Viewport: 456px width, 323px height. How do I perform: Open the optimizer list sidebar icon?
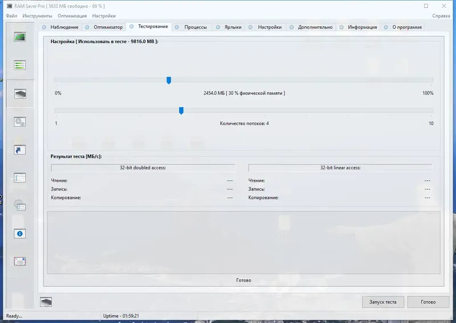tap(20, 65)
